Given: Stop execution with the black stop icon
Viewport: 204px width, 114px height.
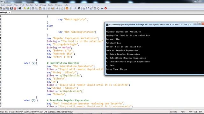Looking at the screenshot, I should (x=79, y=8).
